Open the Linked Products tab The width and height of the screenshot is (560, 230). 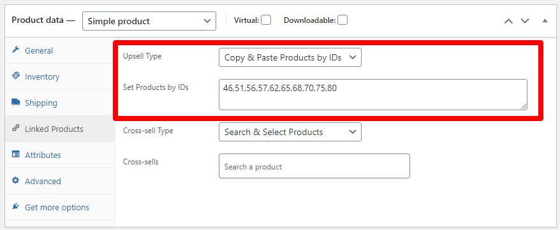(60, 129)
